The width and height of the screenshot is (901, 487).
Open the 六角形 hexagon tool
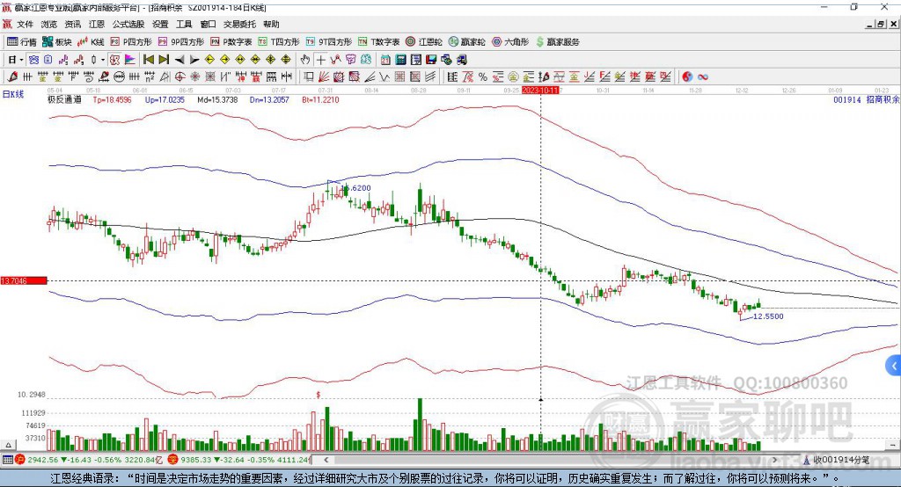tap(510, 42)
